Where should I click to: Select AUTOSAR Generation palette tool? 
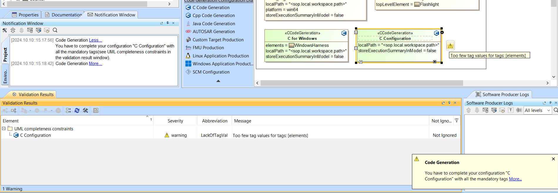213,32
